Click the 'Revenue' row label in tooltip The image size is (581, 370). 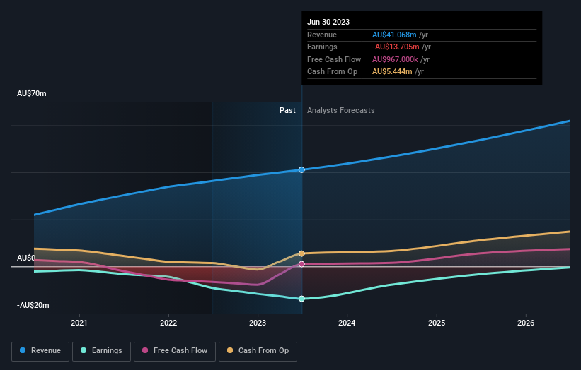[322, 35]
